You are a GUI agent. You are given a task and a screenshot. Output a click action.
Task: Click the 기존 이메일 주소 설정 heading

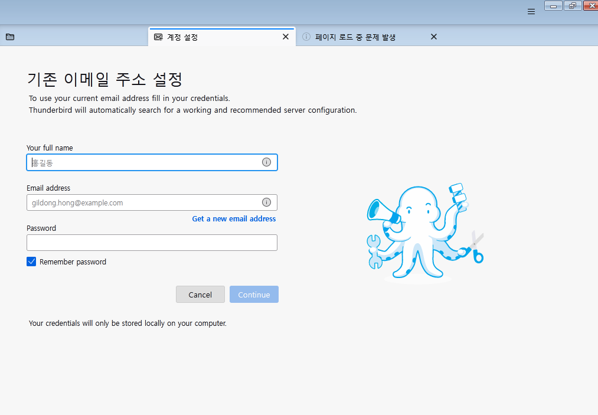tap(105, 79)
